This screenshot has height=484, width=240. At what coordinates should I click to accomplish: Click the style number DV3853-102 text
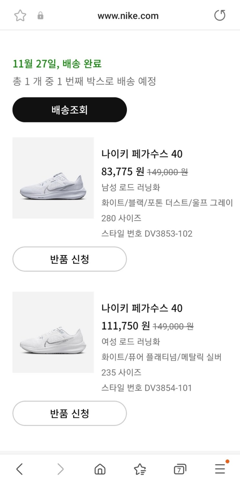(x=147, y=234)
